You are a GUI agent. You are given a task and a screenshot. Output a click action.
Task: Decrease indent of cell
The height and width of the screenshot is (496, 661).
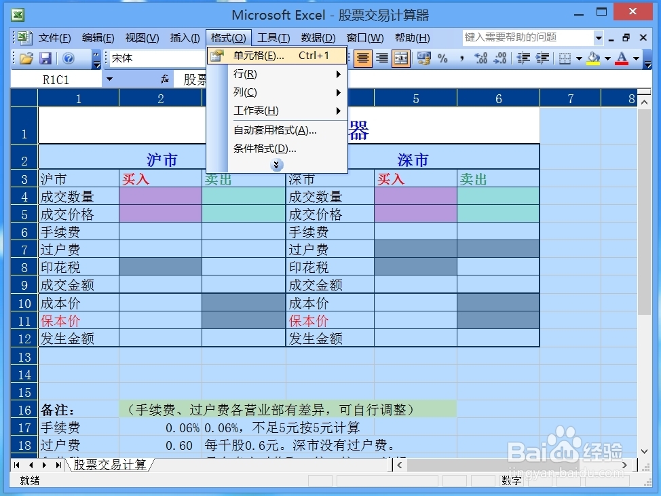pyautogui.click(x=523, y=58)
